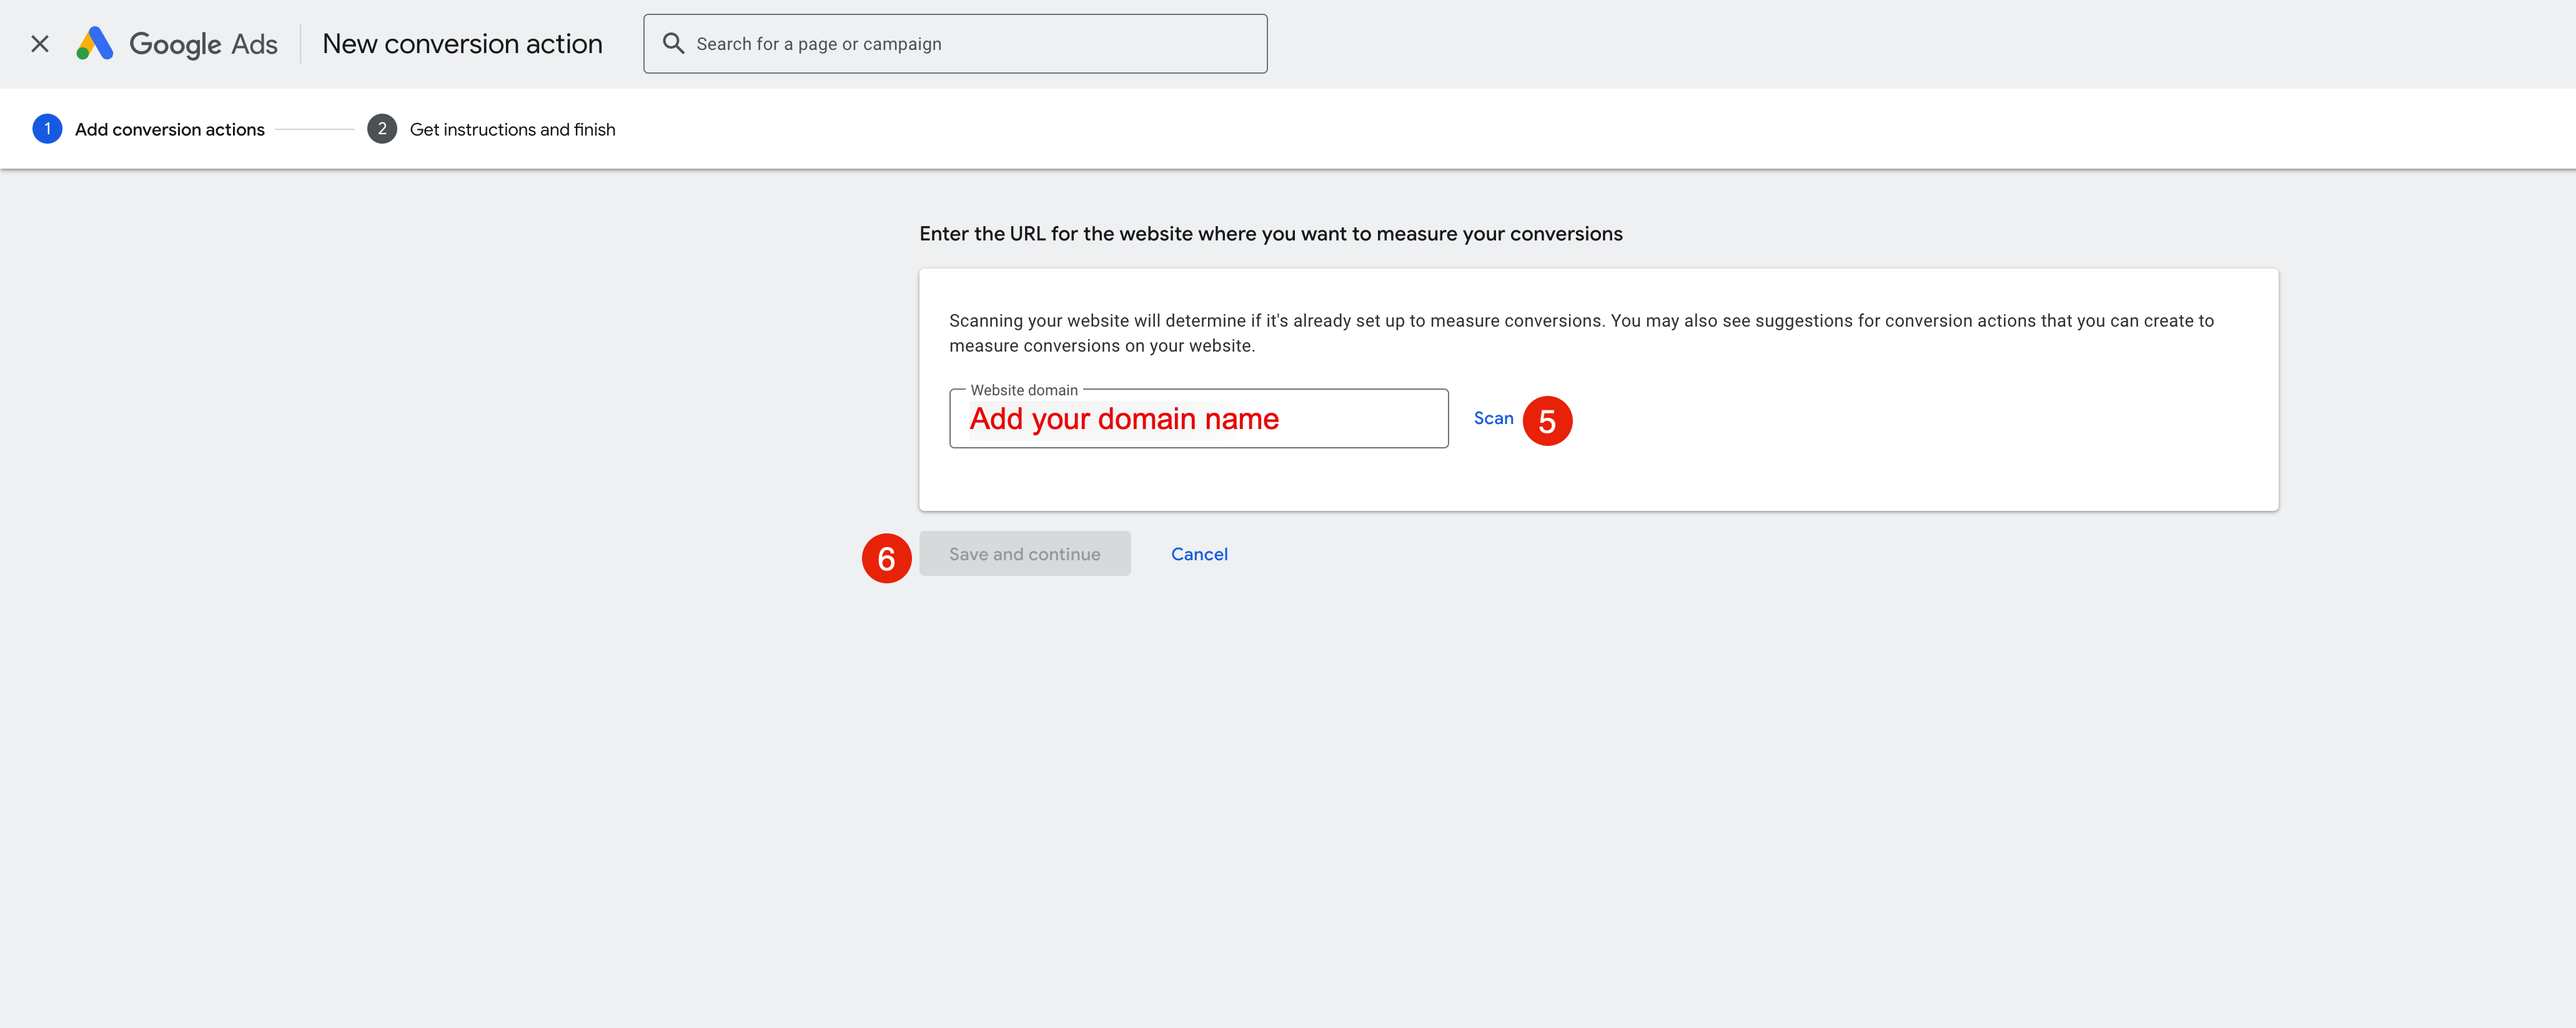The width and height of the screenshot is (2576, 1028).
Task: Click the Website domain field label
Action: pyautogui.click(x=1023, y=390)
